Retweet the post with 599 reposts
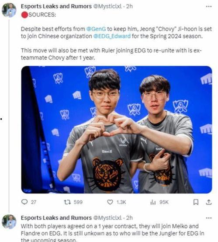 click(x=67, y=202)
